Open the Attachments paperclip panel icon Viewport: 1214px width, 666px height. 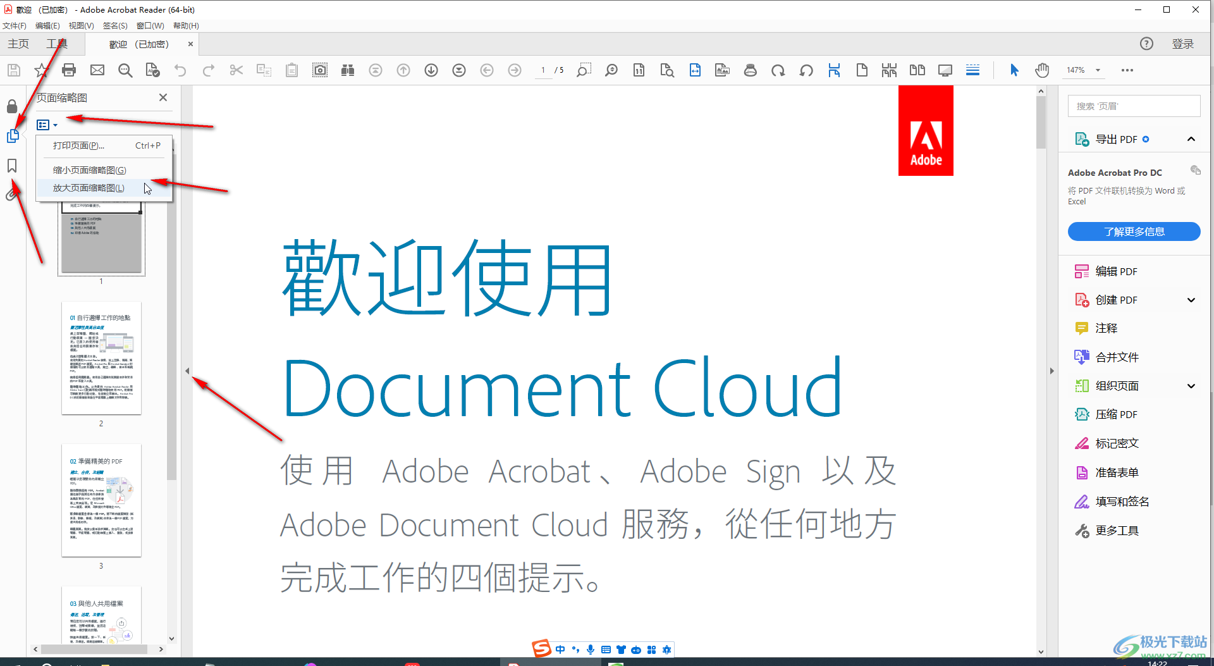pyautogui.click(x=11, y=195)
